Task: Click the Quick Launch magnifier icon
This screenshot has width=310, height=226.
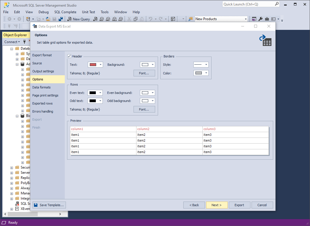Action: coord(277,4)
